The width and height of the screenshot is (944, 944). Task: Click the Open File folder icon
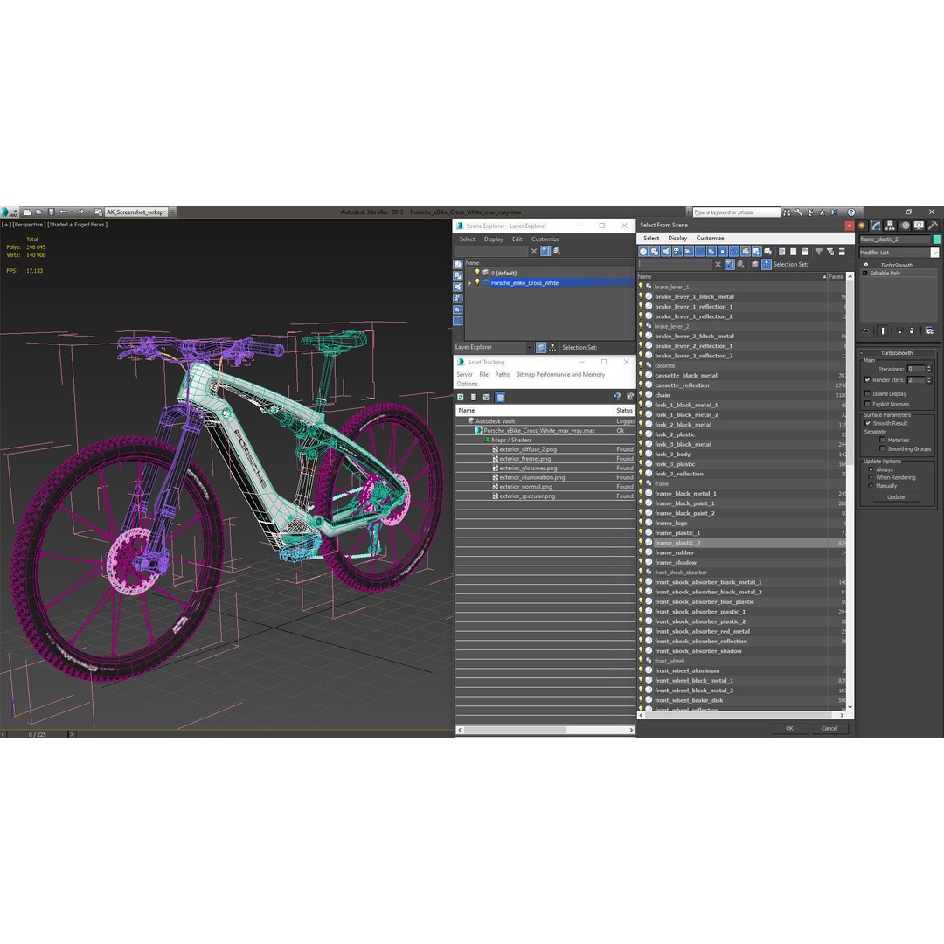pyautogui.click(x=39, y=212)
